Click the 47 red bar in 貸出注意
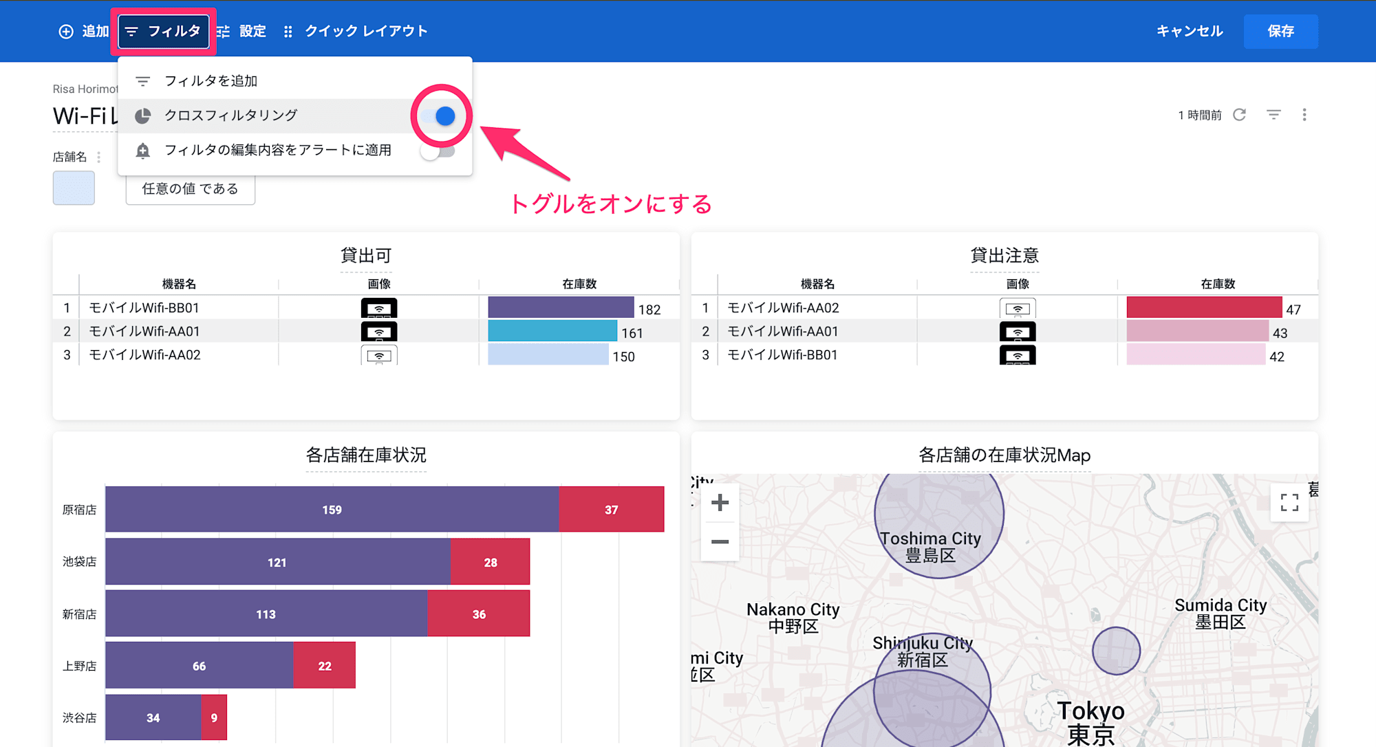Screen dimensions: 1376x747 click(1204, 307)
